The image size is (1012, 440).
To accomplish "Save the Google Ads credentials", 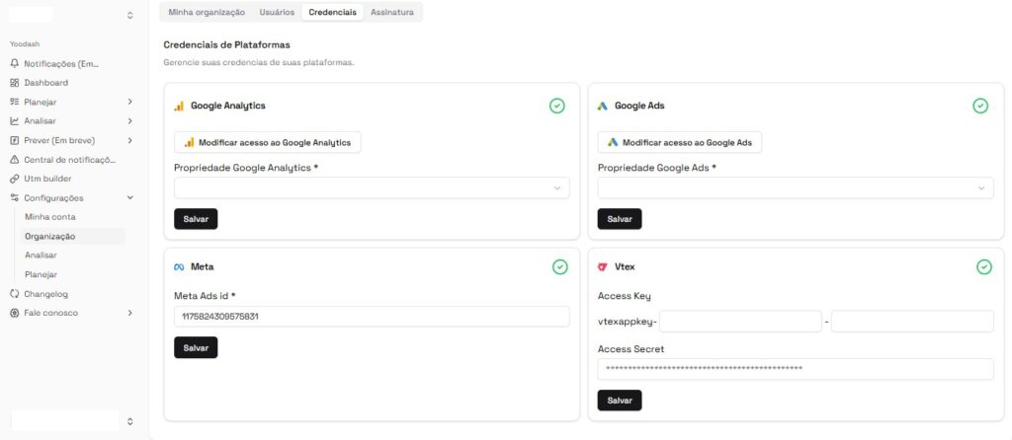I will (620, 219).
